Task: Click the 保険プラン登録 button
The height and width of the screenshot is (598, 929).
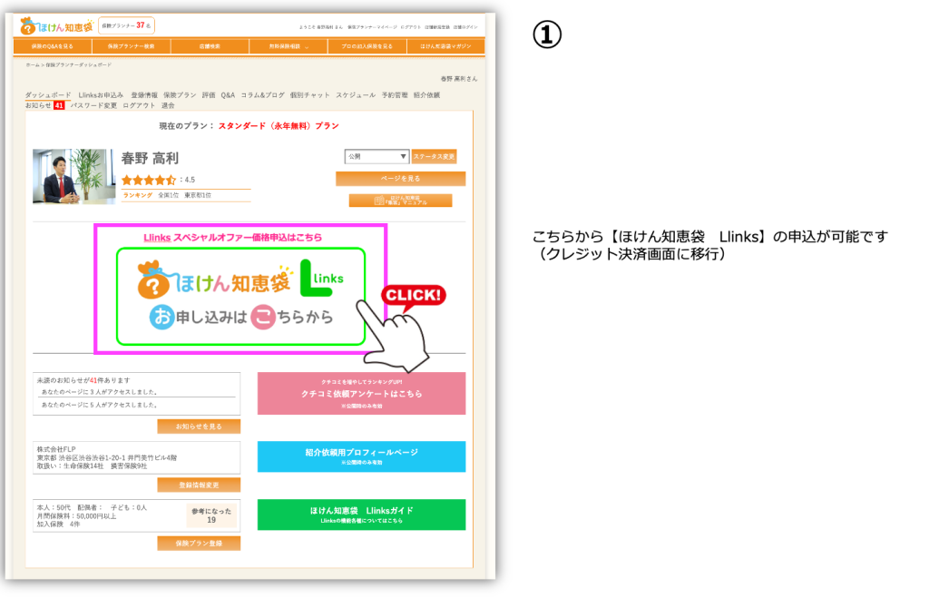Action: coord(199,543)
